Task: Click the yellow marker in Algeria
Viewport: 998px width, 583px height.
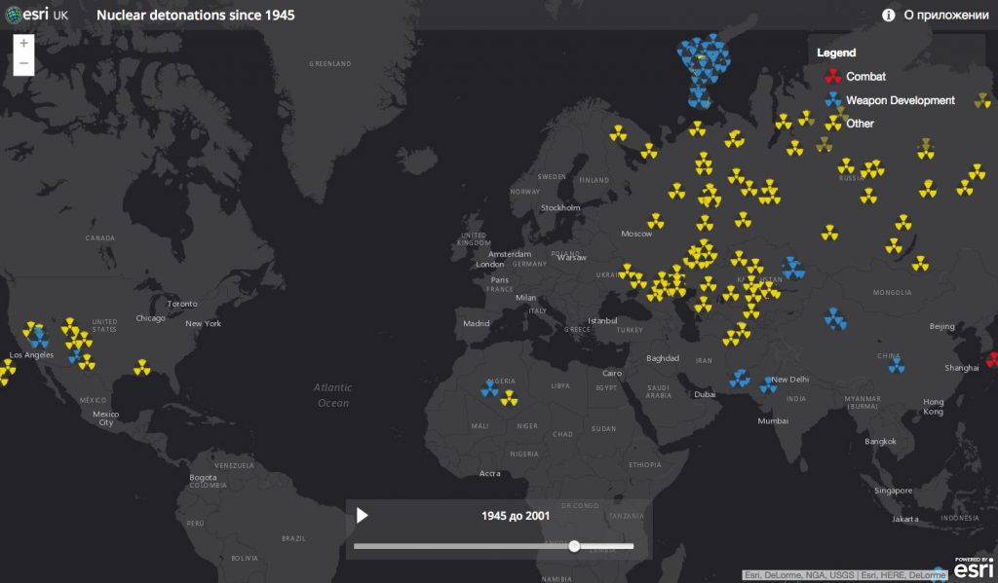Action: pyautogui.click(x=508, y=397)
